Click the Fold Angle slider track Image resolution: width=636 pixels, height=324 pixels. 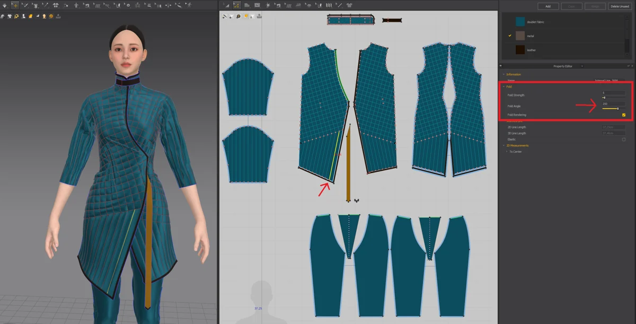[613, 109]
